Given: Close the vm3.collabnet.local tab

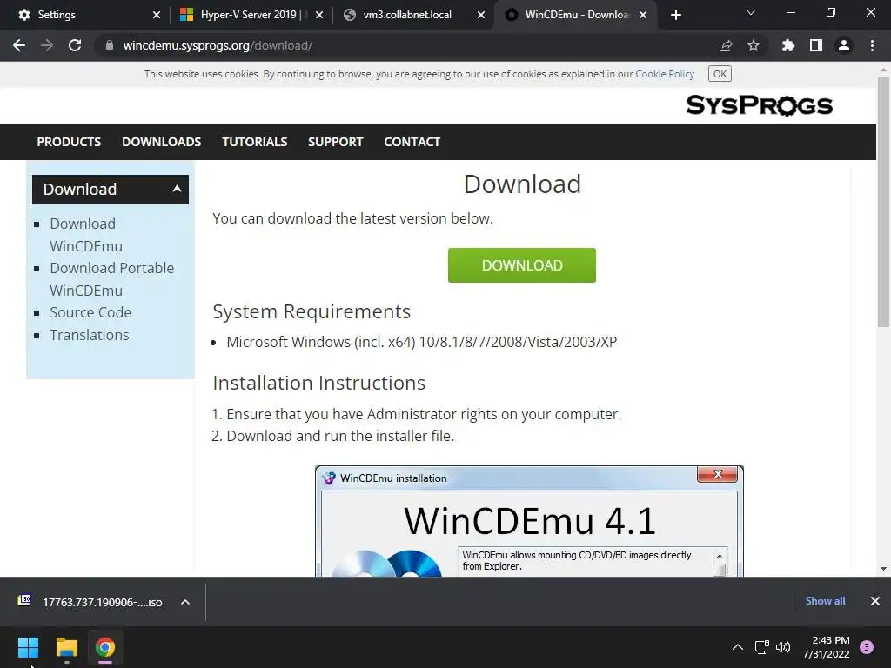Looking at the screenshot, I should point(480,15).
